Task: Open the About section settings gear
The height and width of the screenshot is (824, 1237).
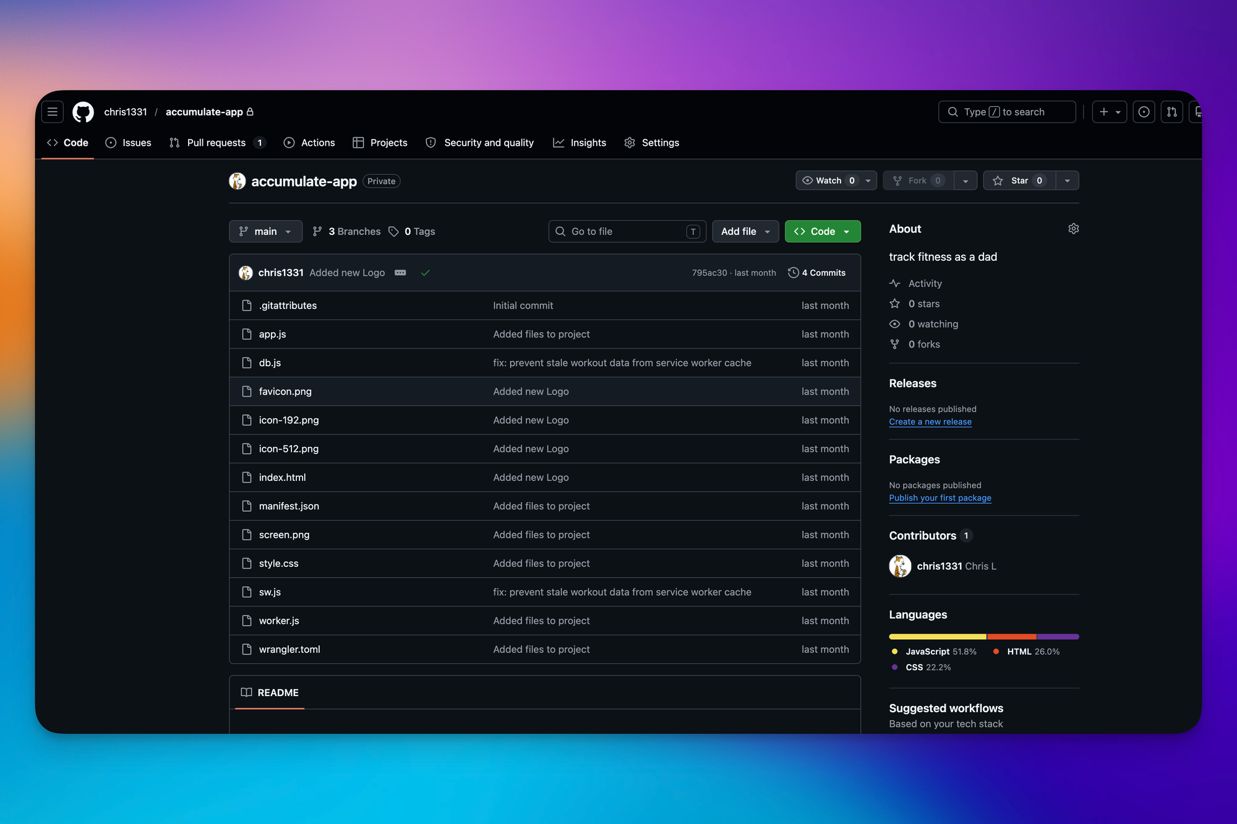Action: (x=1073, y=228)
